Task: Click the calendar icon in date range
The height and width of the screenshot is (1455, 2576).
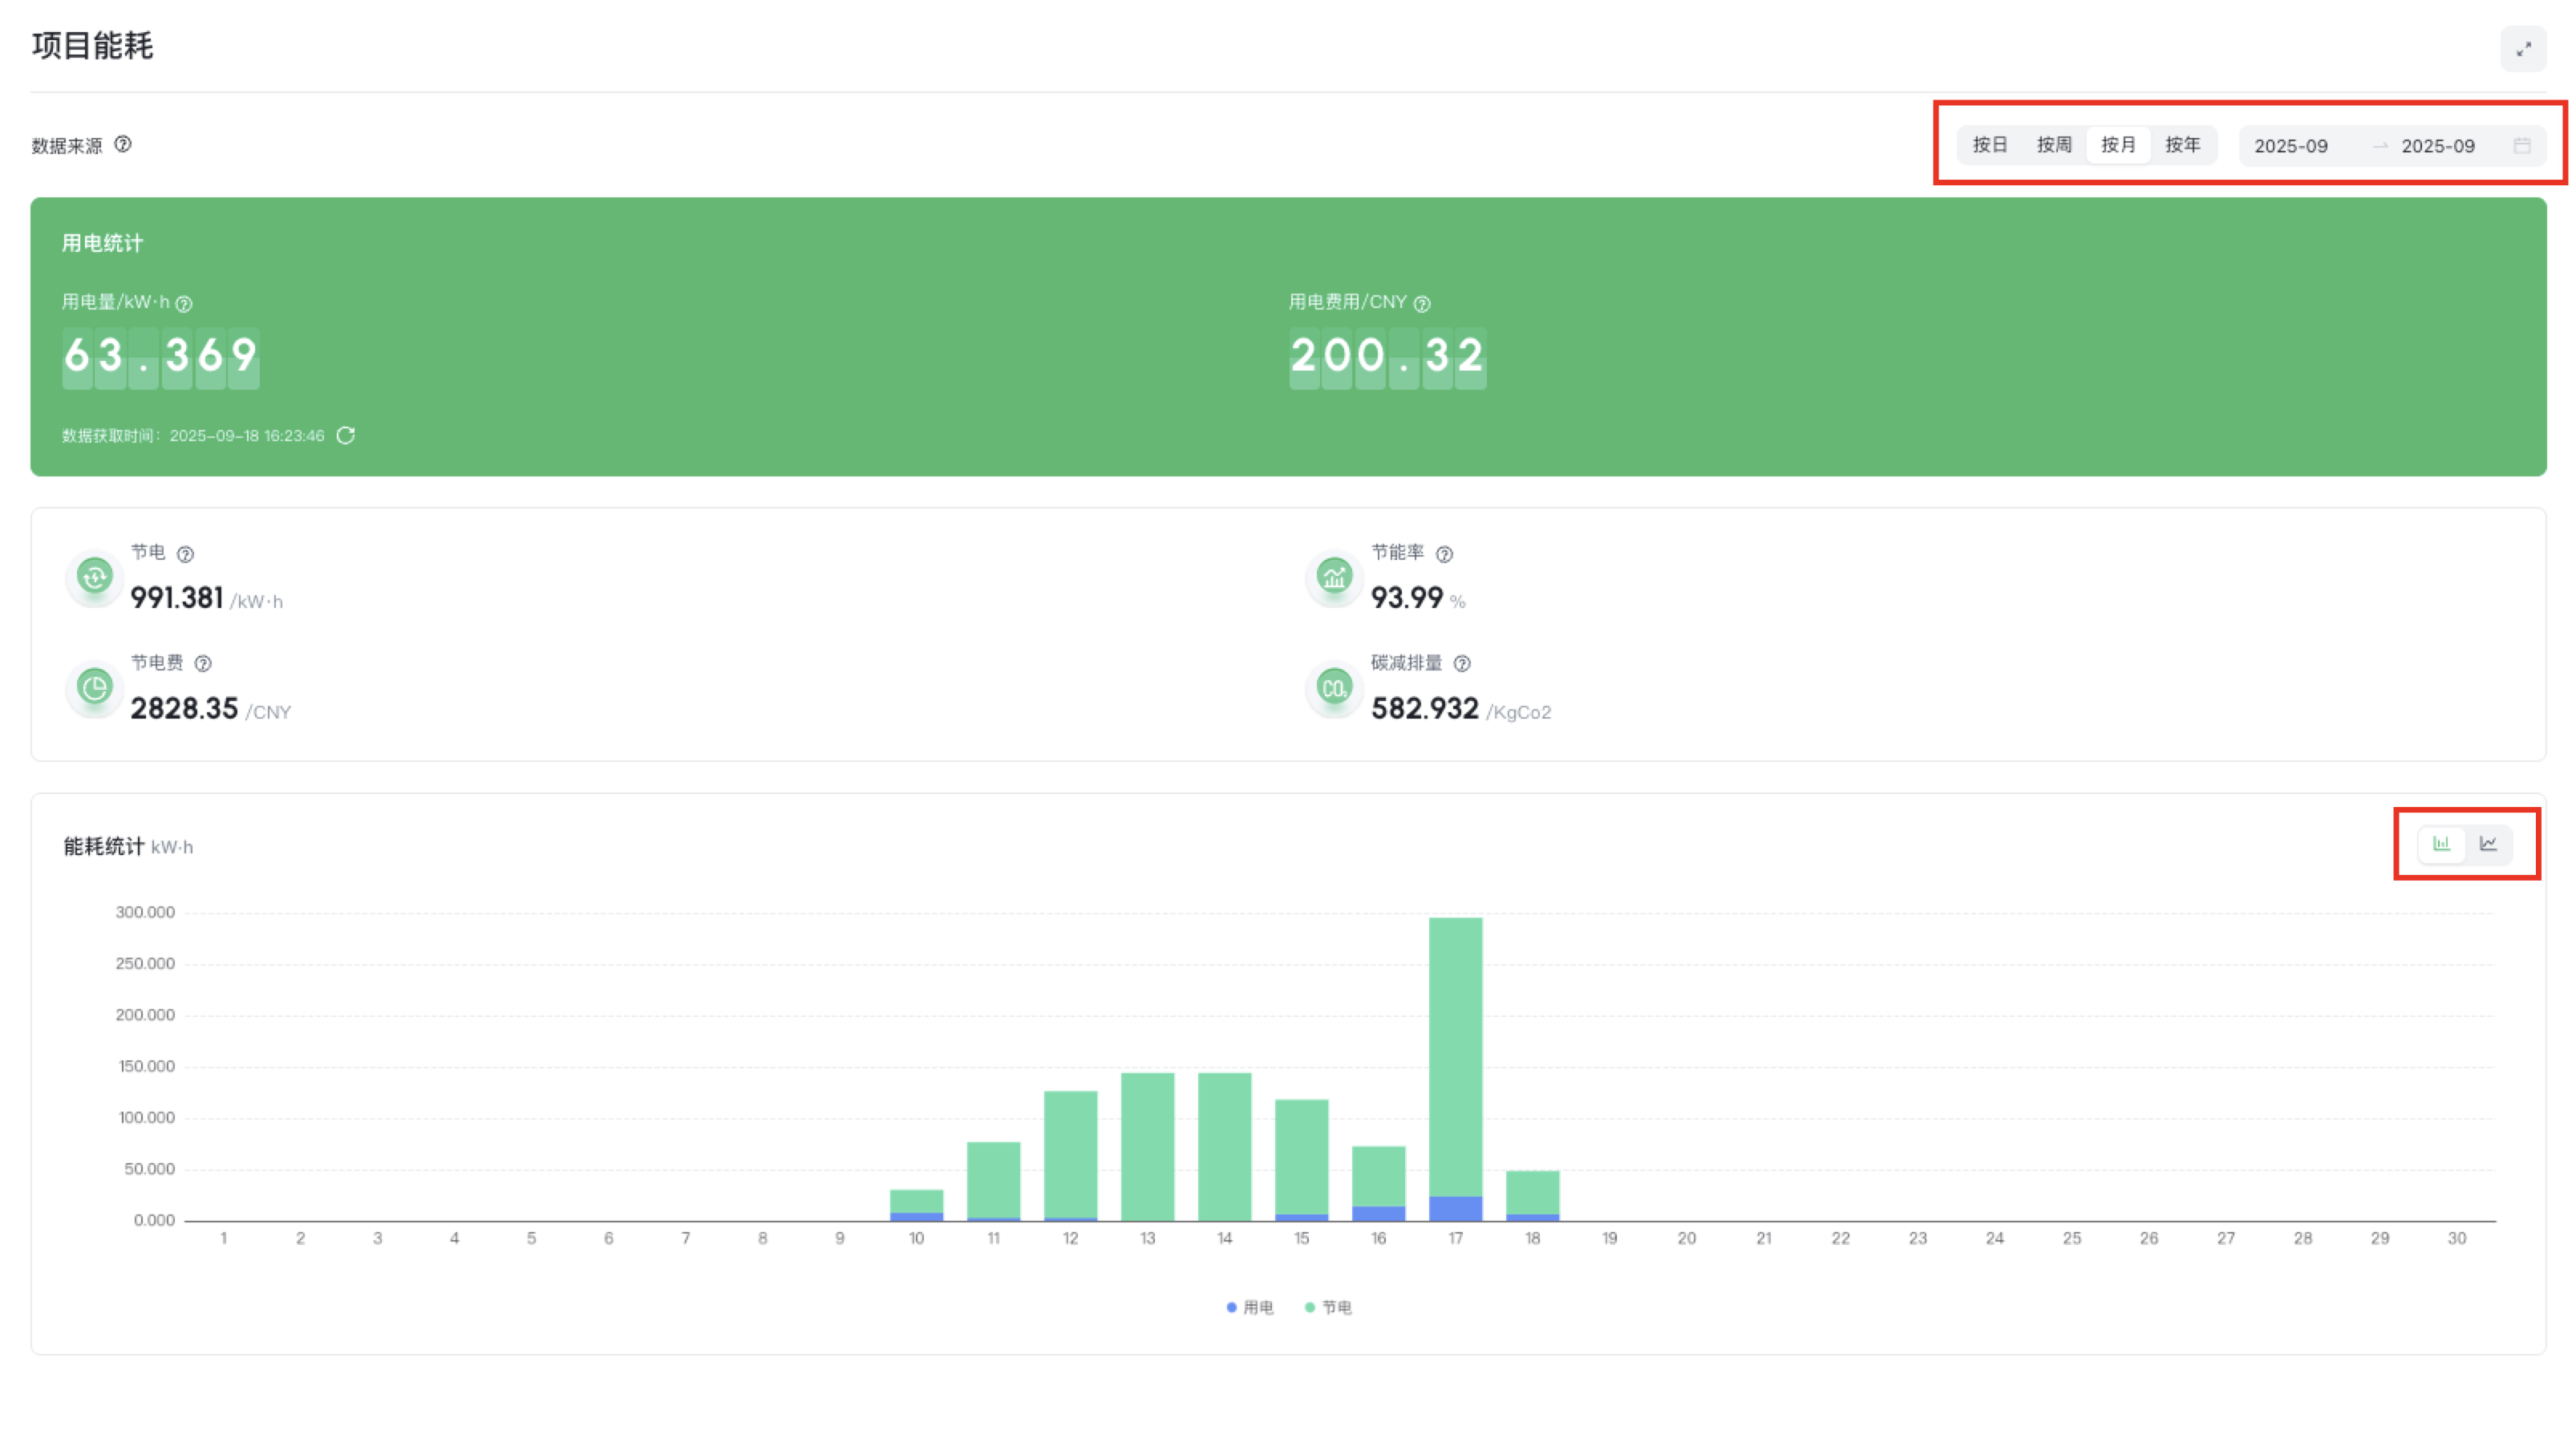Action: click(2522, 146)
